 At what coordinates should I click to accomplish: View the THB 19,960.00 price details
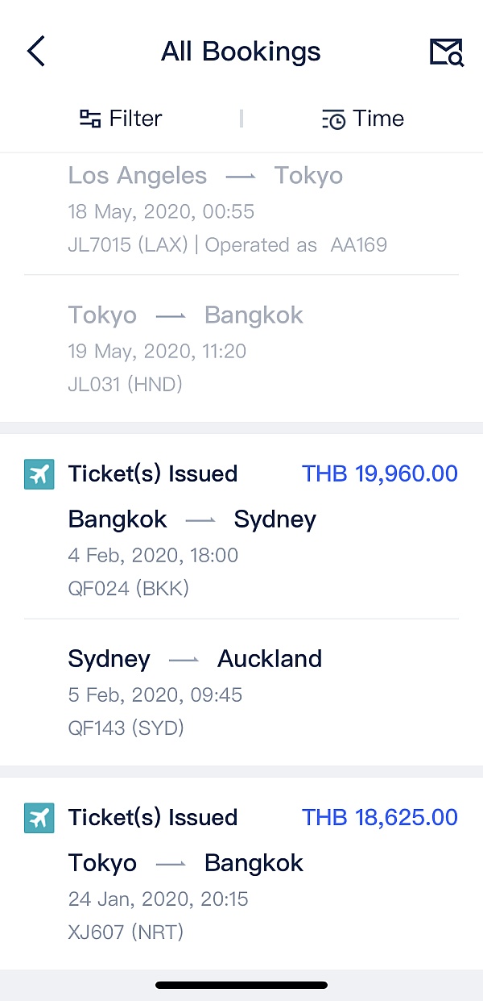click(x=379, y=474)
